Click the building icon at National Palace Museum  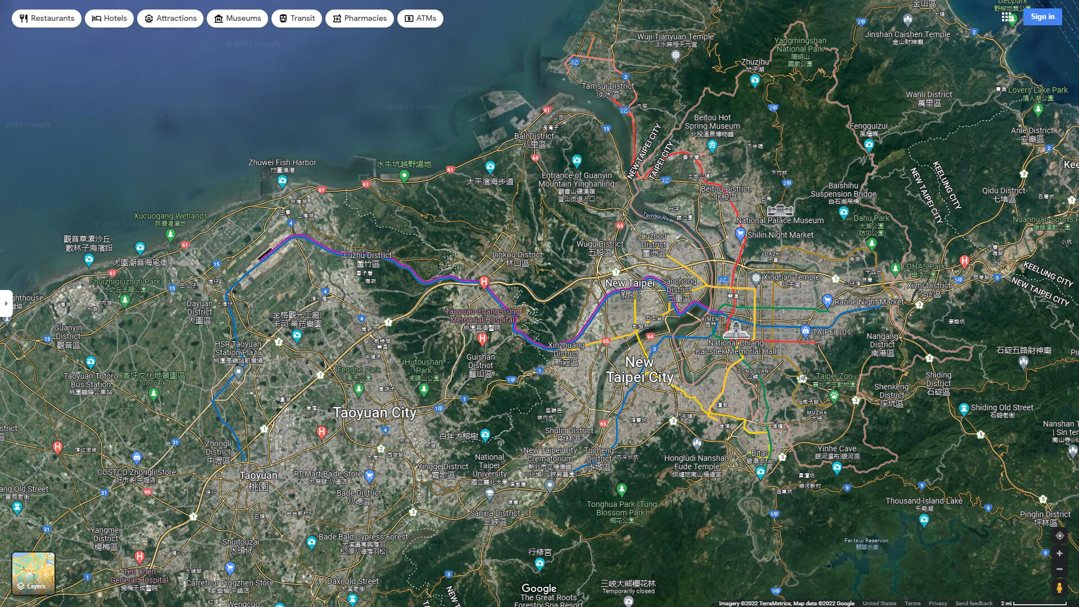point(780,211)
